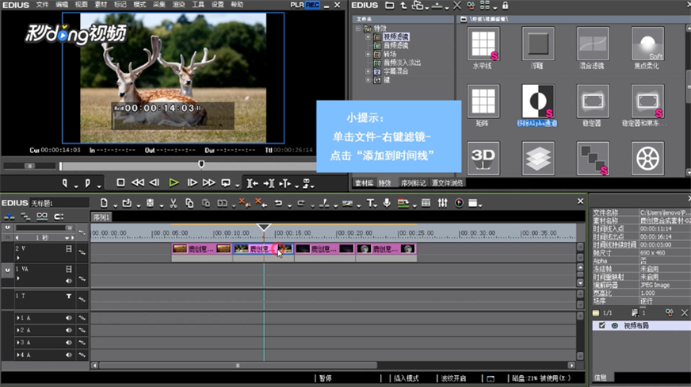Screen dimensions: 691x387
Task: Select the 焦点柔化 effect thumbnail
Action: click(x=648, y=44)
